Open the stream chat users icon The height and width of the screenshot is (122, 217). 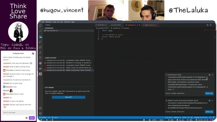pos(33,54)
